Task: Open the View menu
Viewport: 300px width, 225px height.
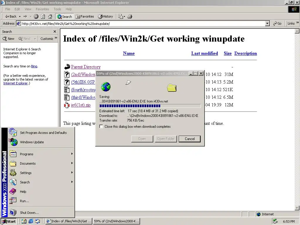Action: pyautogui.click(x=28, y=9)
